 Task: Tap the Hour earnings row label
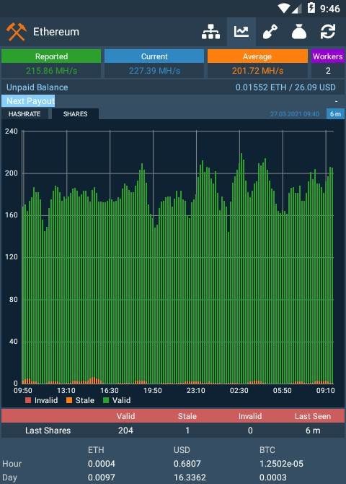point(12,464)
